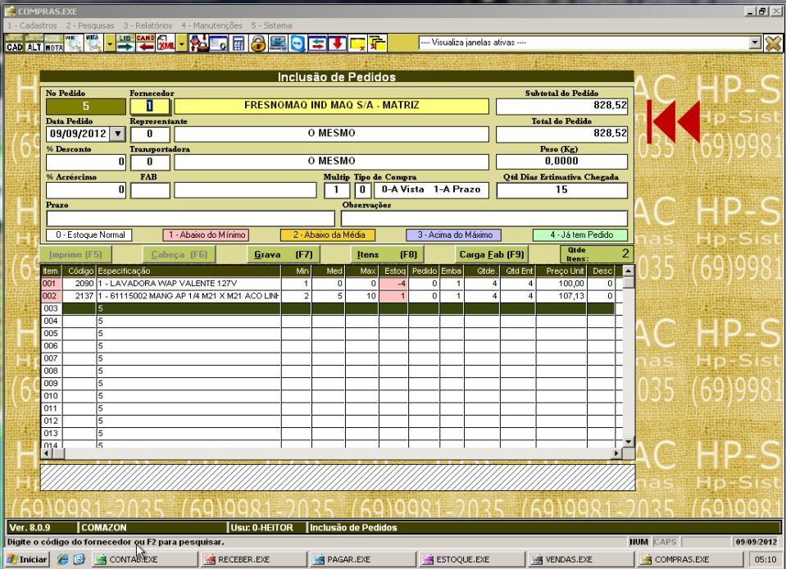Open the calculator icon
The height and width of the screenshot is (569, 786).
(239, 43)
